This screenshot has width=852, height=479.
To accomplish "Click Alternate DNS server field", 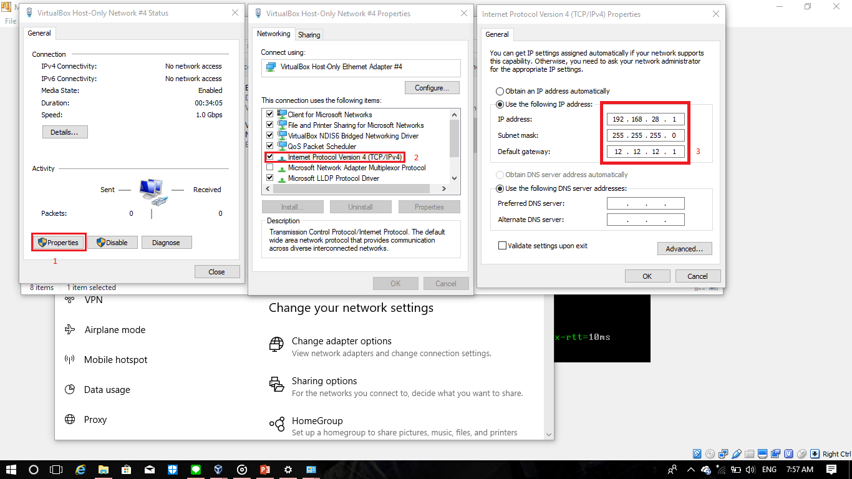I will [646, 220].
